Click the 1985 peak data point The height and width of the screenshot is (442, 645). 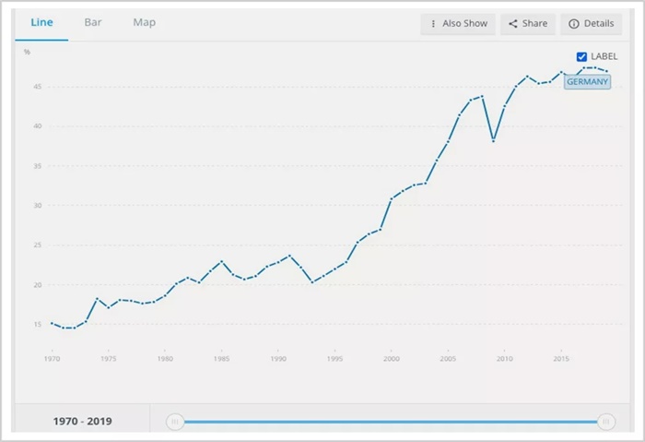[x=221, y=261]
